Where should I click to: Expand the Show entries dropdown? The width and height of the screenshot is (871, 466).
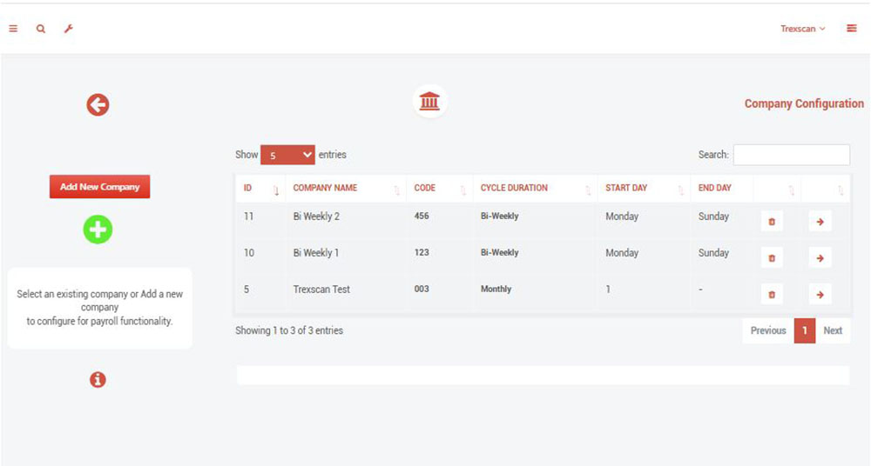tap(287, 155)
